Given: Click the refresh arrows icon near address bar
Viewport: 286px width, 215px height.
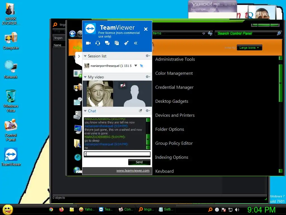Looking at the screenshot, I should (x=210, y=33).
